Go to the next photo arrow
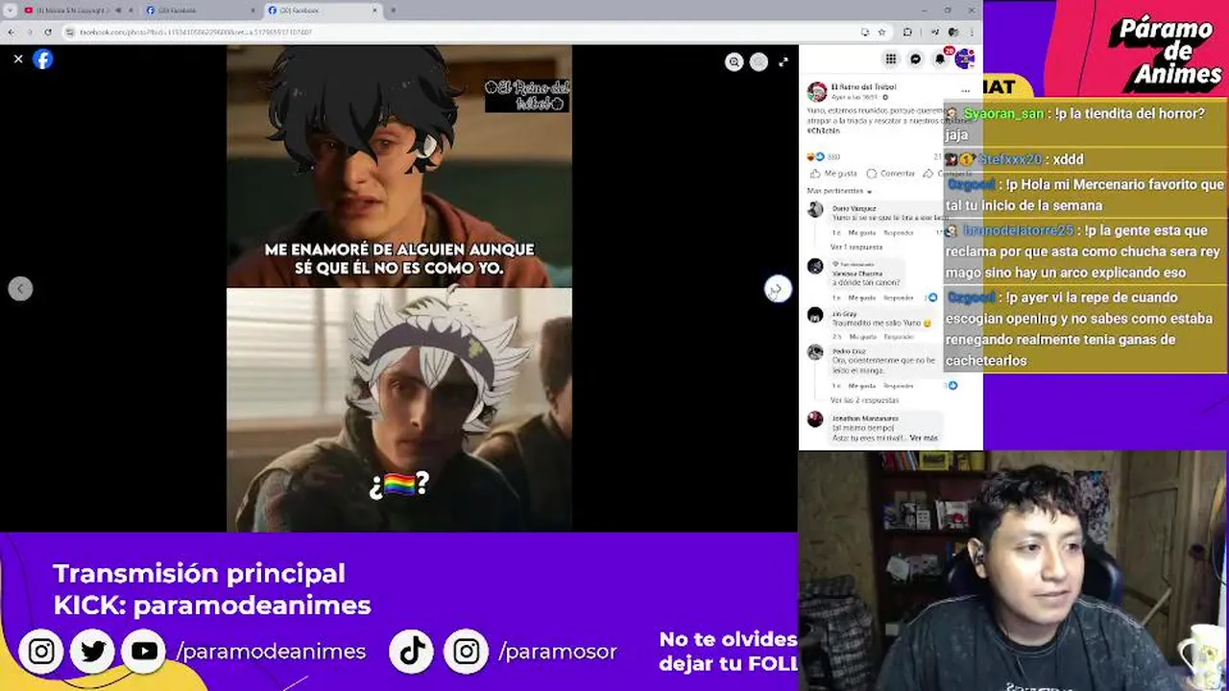This screenshot has height=691, width=1229. click(778, 289)
